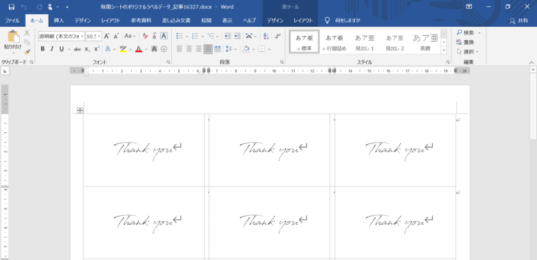
Task: Click the Save icon in title bar
Action: 11,6
